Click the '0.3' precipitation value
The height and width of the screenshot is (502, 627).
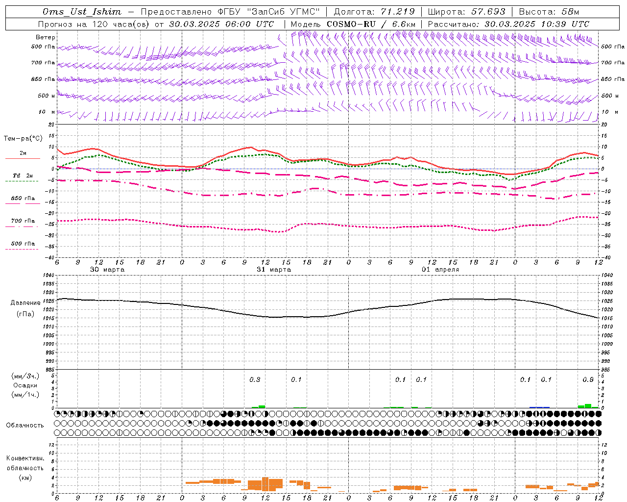255,379
